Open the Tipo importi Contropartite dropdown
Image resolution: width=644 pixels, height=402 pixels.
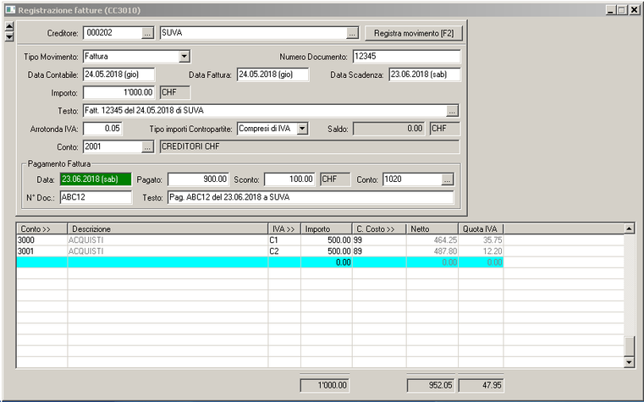302,129
